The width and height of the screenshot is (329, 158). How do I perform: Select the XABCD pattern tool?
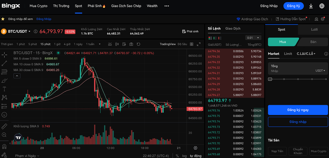[x=4, y=97]
